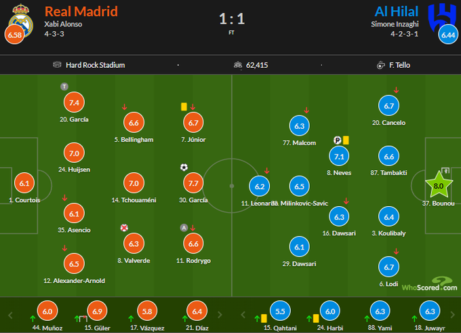Viewport: 461px width, 333px height.
Task: Click the Real Madrid club crest
Action: (x=20, y=16)
